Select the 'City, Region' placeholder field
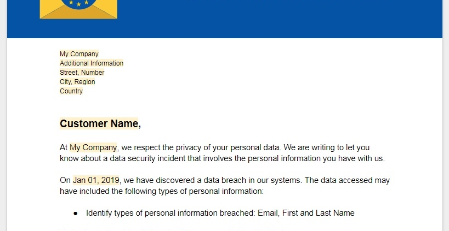This screenshot has height=231, width=449. pyautogui.click(x=77, y=82)
